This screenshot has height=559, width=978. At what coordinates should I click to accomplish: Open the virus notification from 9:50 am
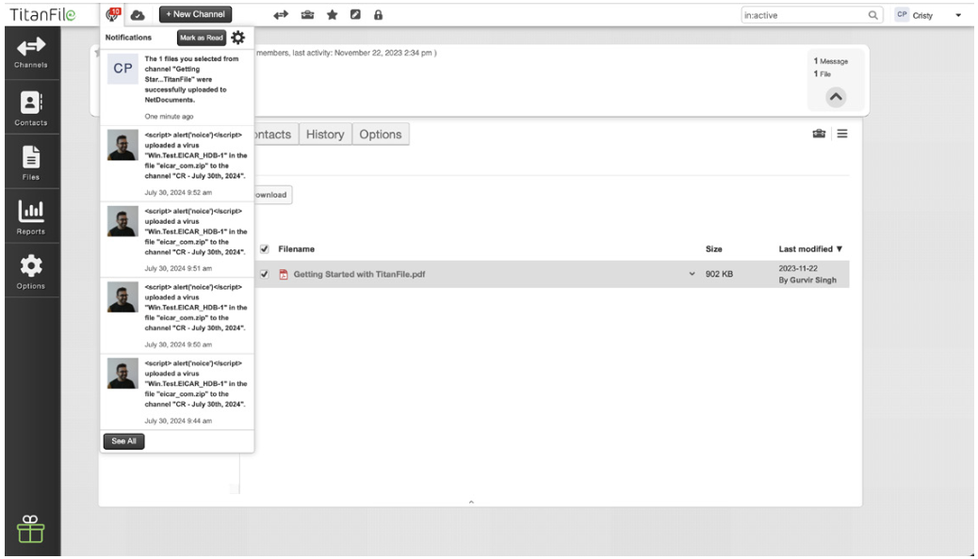[x=177, y=316]
